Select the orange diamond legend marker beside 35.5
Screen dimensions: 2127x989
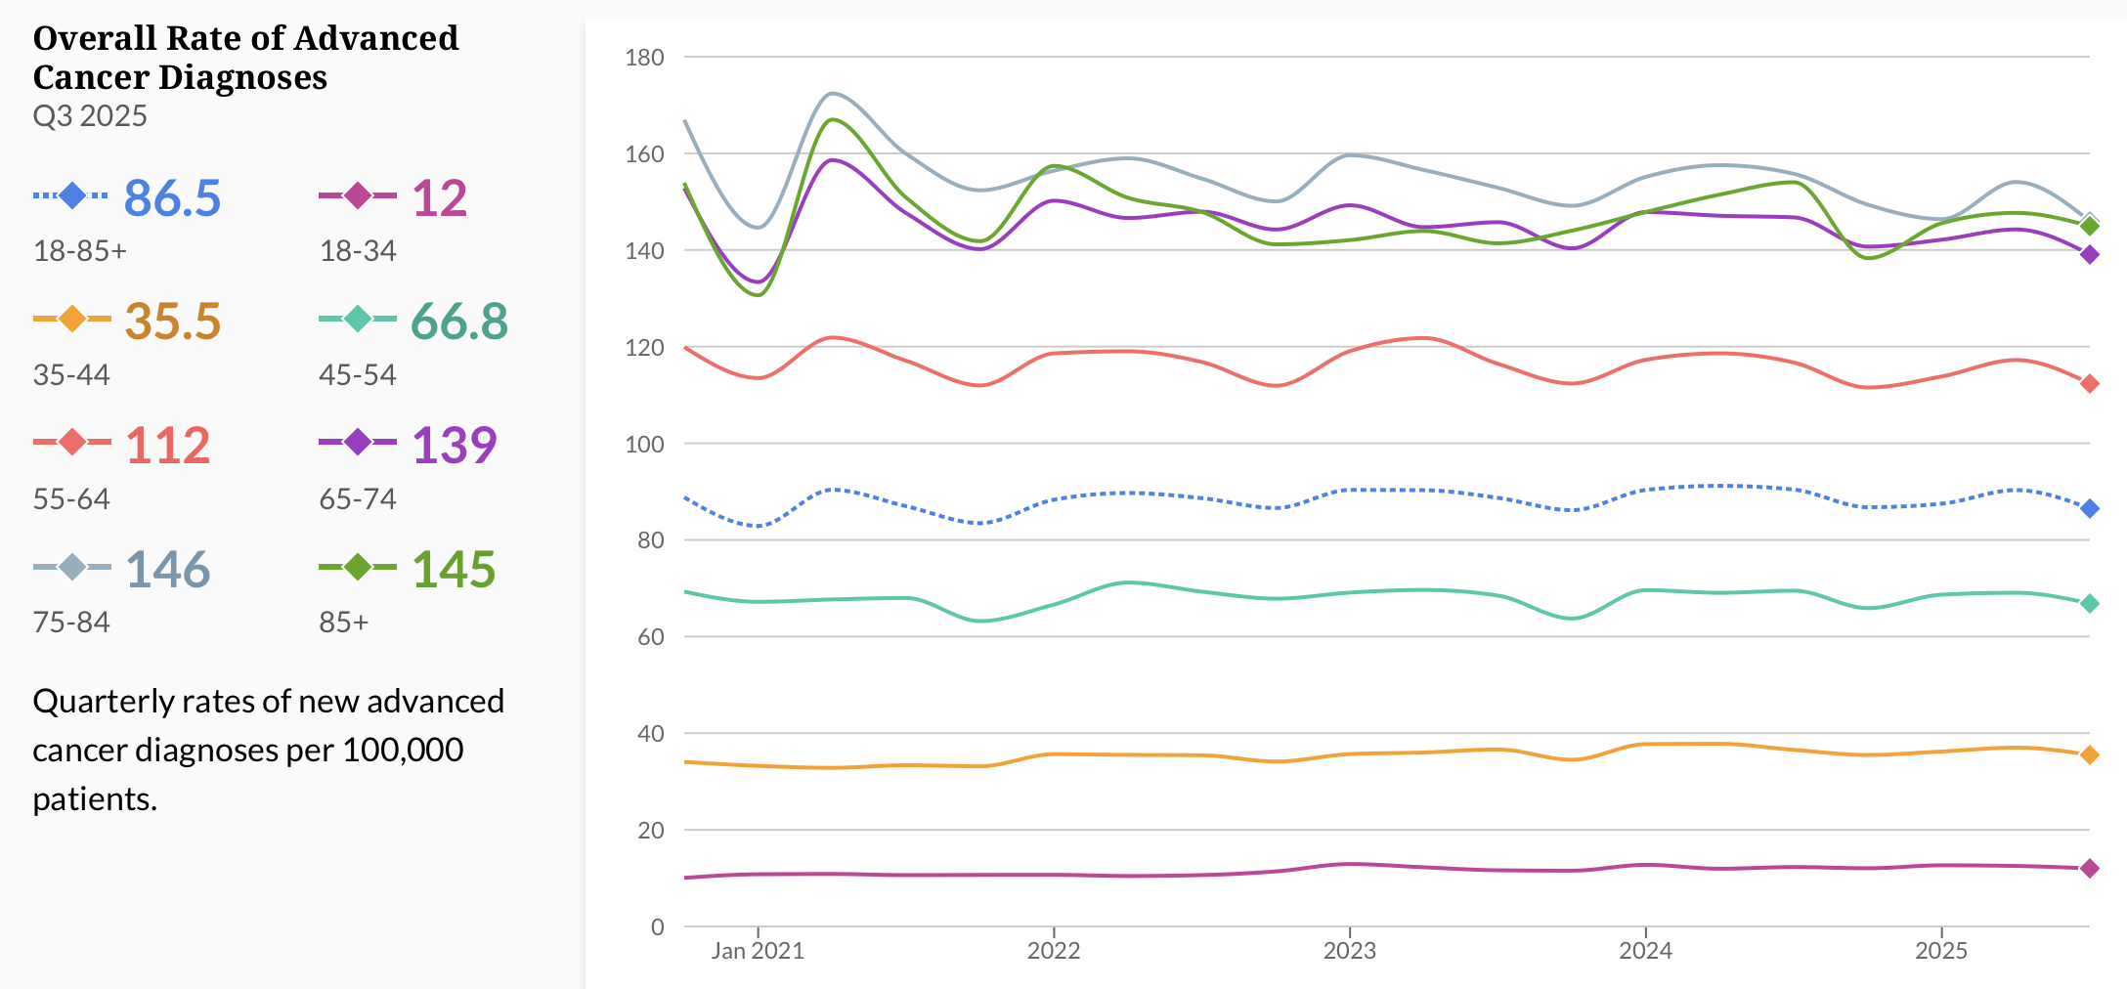71,320
